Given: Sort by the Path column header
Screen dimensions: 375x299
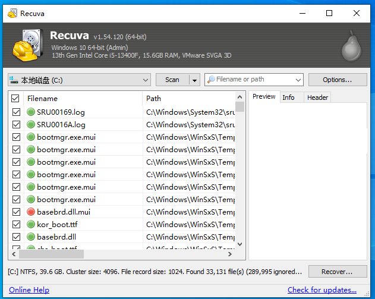Looking at the screenshot, I should pyautogui.click(x=189, y=99).
